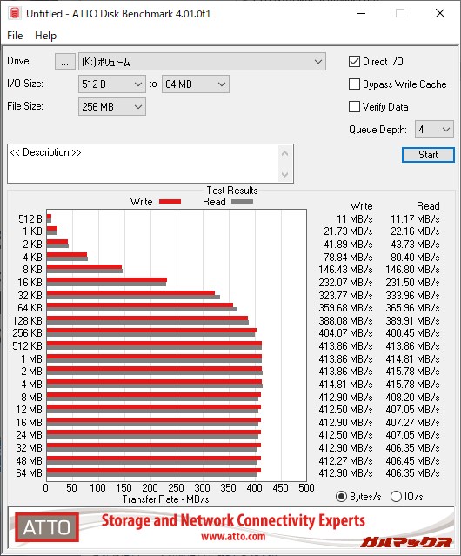Click the description scrollbar down arrow

pyautogui.click(x=285, y=175)
